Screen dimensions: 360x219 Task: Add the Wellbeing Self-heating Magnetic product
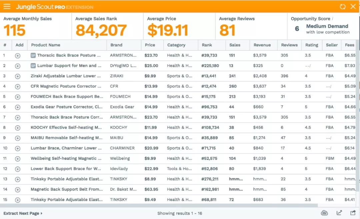18,159
